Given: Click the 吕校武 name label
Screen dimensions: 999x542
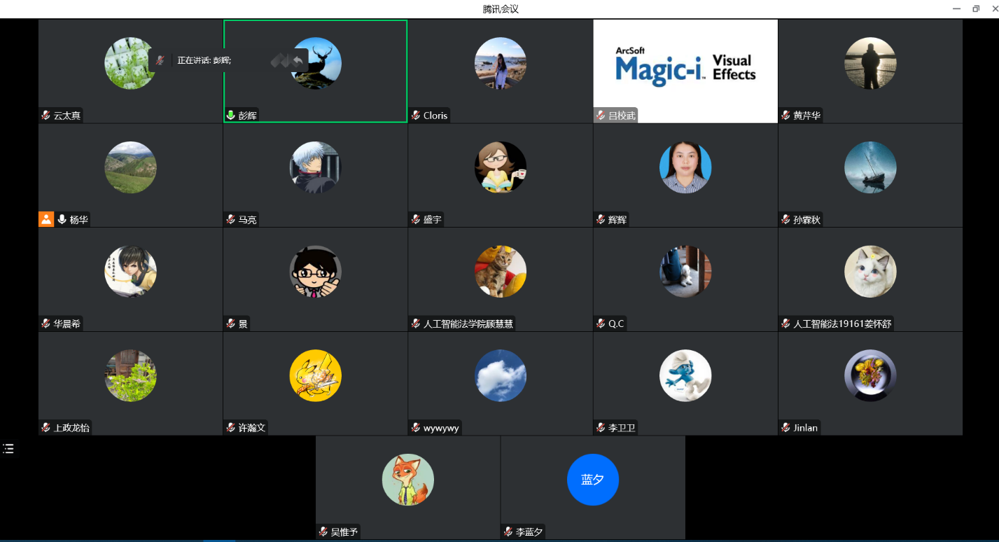Looking at the screenshot, I should [622, 116].
